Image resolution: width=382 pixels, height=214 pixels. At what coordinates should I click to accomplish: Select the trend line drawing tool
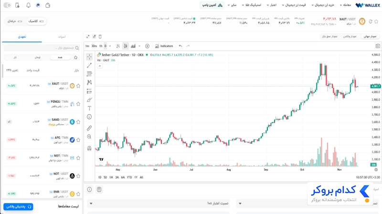pos(89,65)
